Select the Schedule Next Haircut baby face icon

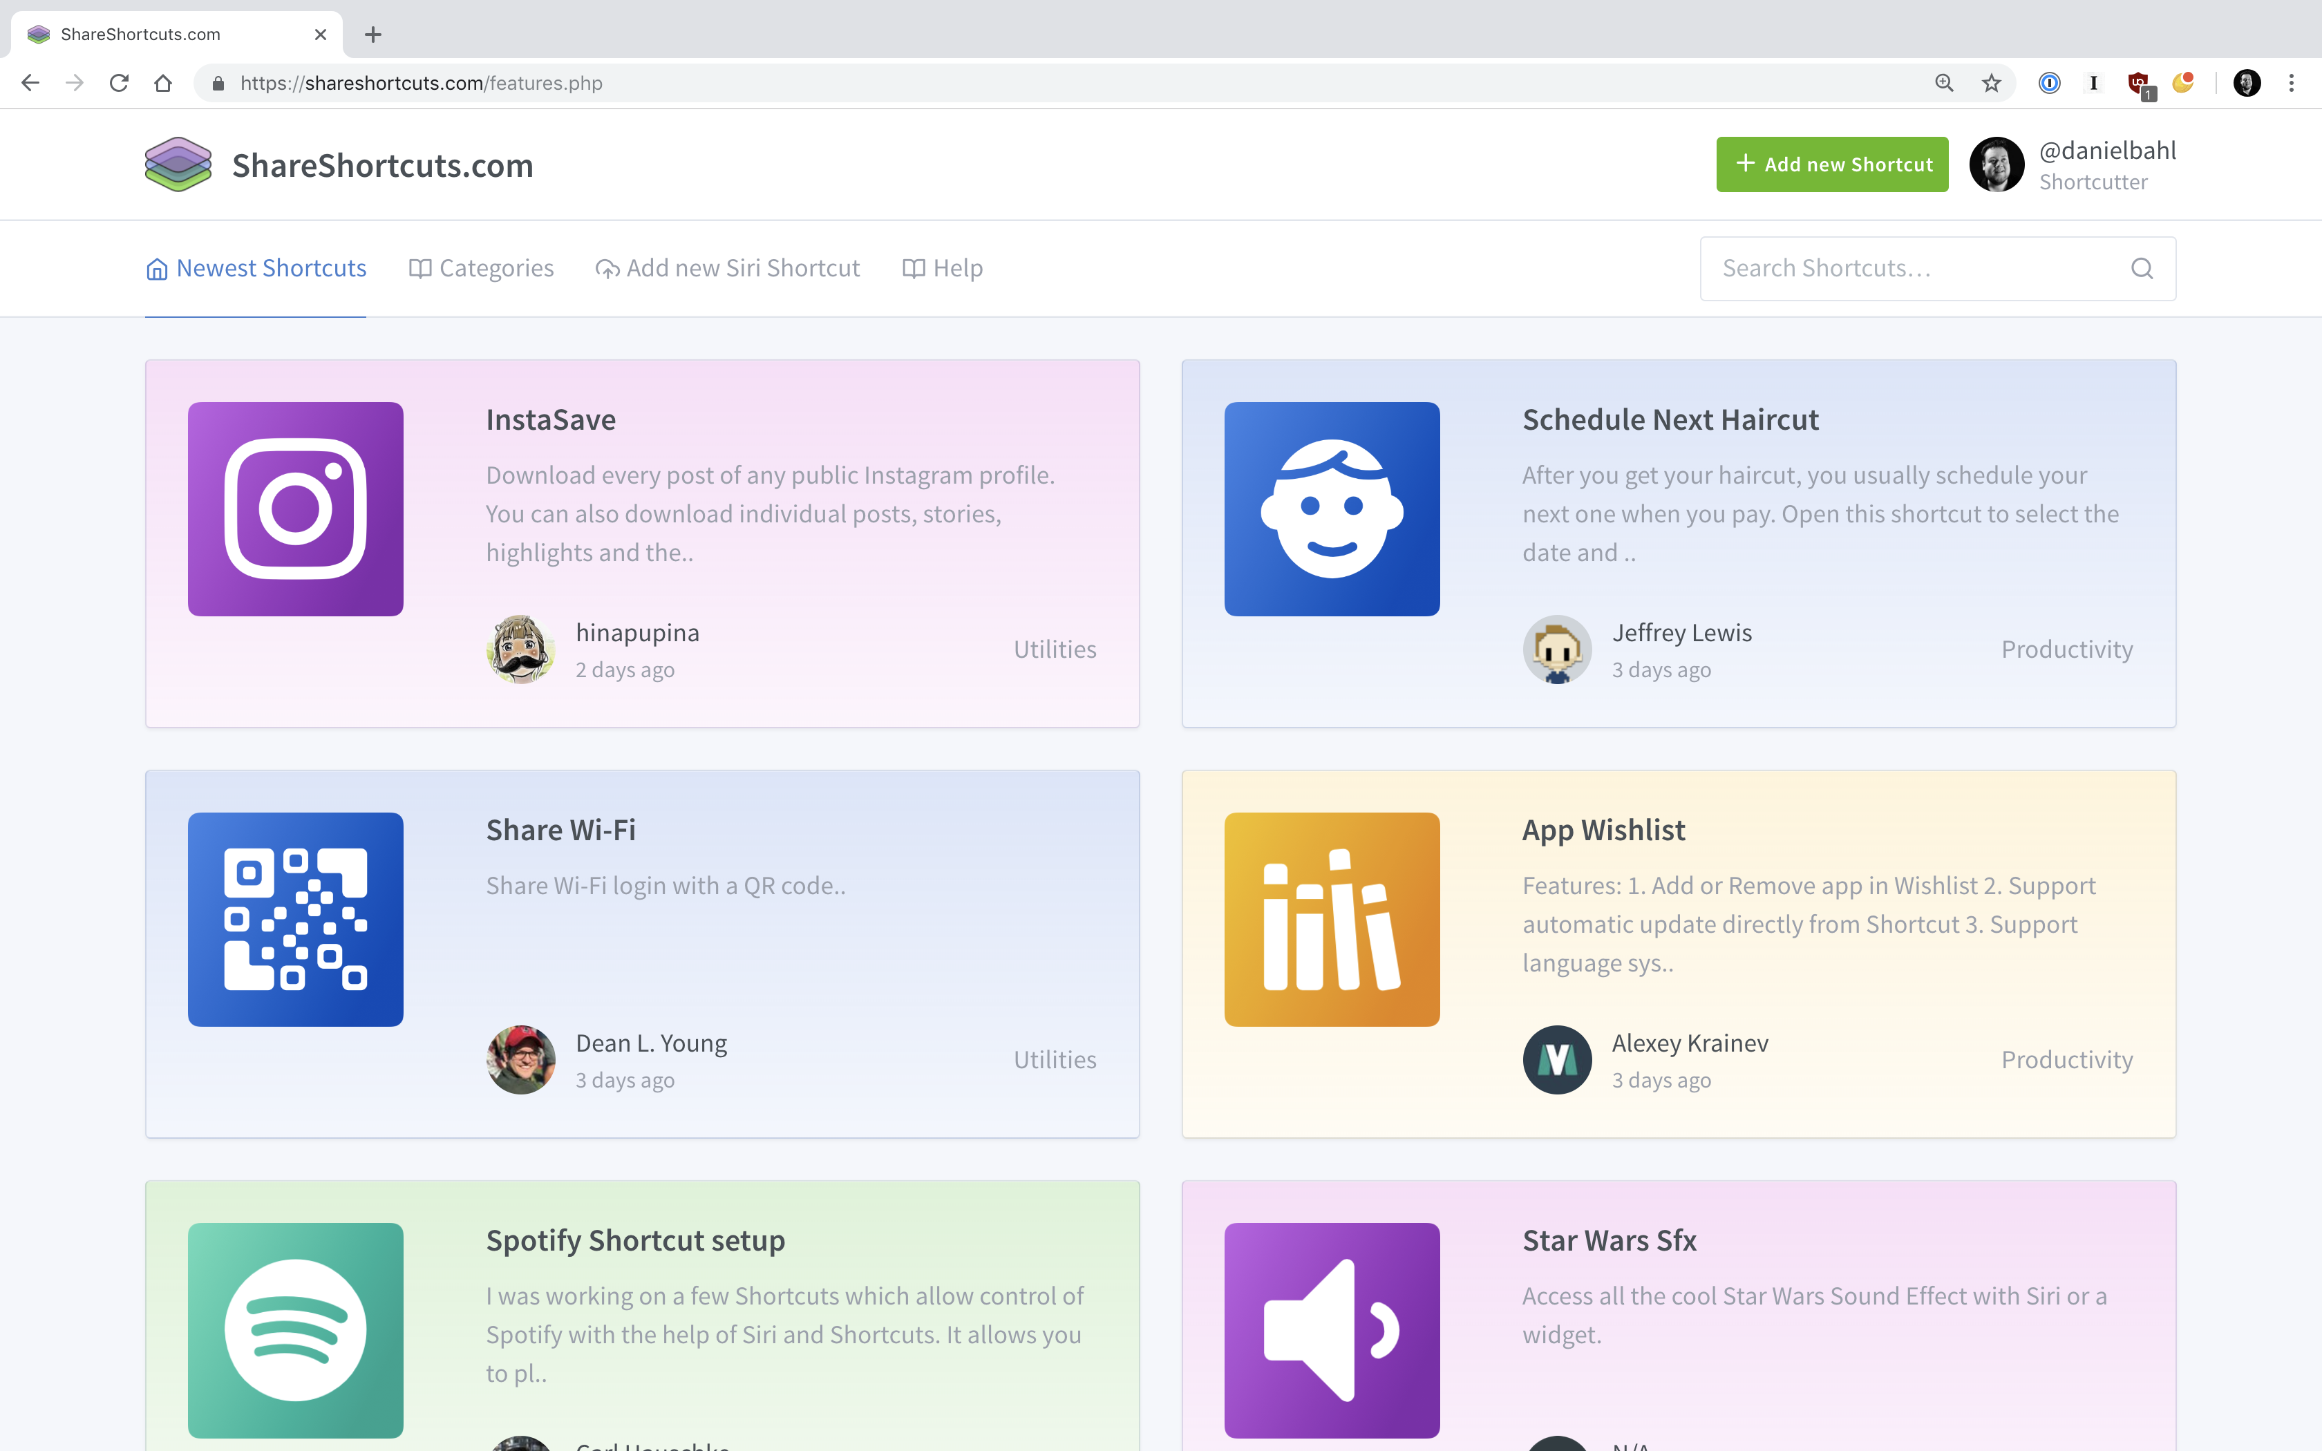coord(1332,509)
